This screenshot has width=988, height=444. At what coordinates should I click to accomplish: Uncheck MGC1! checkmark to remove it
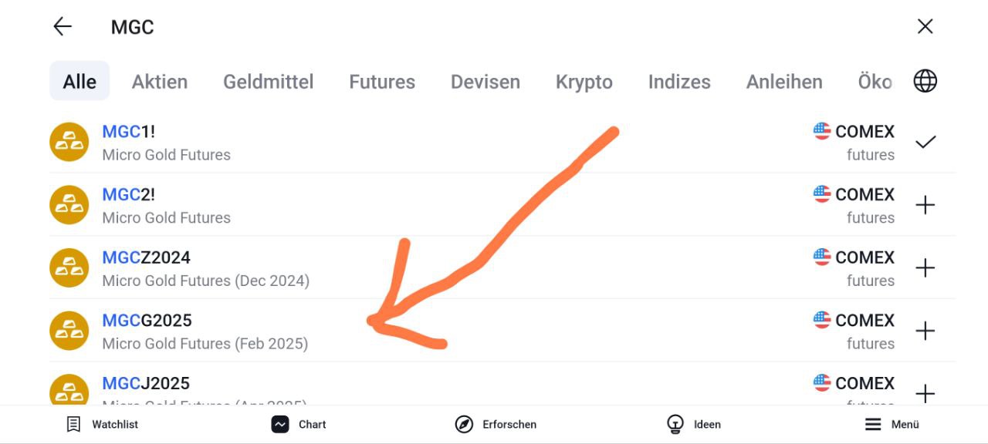click(925, 143)
